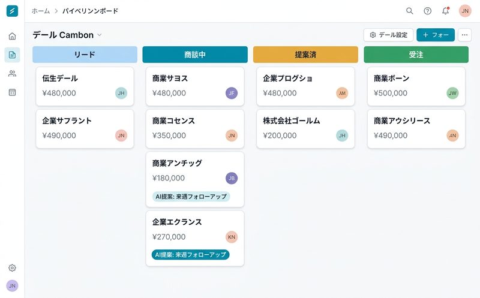Image resolution: width=480 pixels, height=298 pixels.
Task: Open search magnifier icon
Action: click(410, 11)
